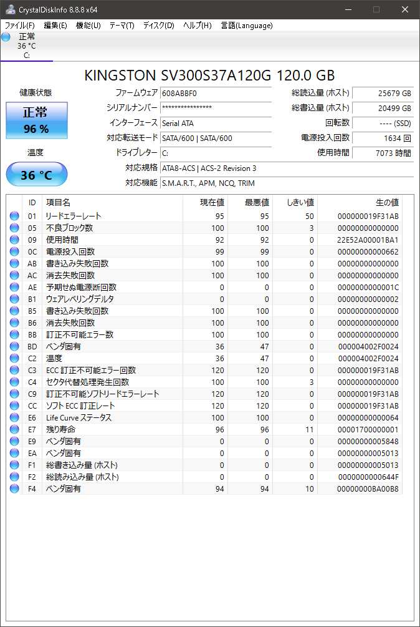The width and height of the screenshot is (420, 627).
Task: Click status orb in row B5
Action: click(14, 311)
